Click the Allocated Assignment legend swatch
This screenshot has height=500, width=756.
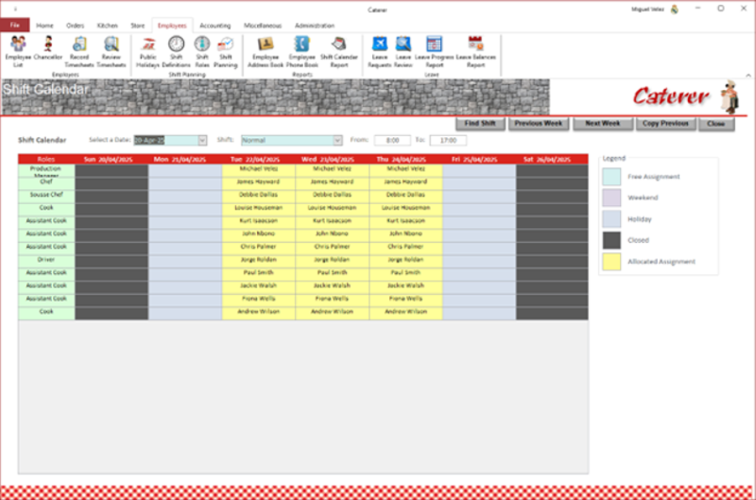click(x=612, y=261)
